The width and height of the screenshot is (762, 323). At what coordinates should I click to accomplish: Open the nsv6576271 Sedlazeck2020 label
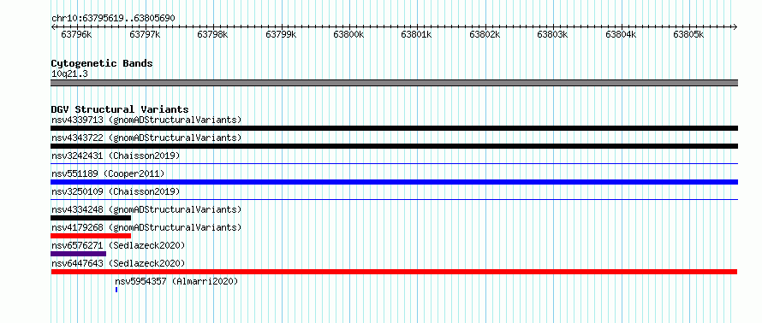(x=118, y=245)
